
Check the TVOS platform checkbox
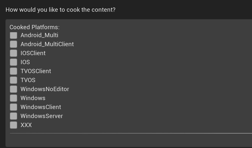(x=14, y=80)
